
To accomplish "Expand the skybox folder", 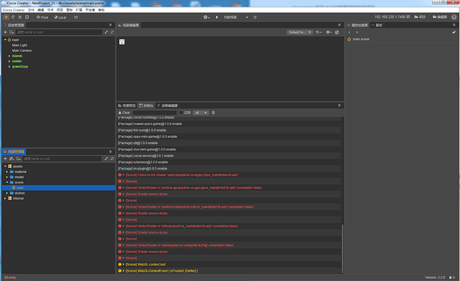I will (x=7, y=193).
